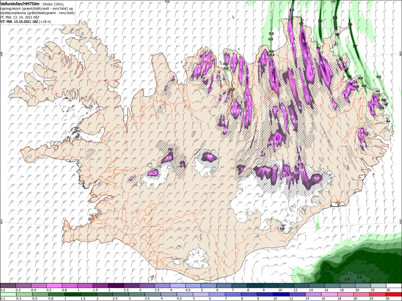Image resolution: width=402 pixels, height=301 pixels.
Task: Pick the upper snow scale swatch labelled 6
Action: pyautogui.click(x=224, y=286)
